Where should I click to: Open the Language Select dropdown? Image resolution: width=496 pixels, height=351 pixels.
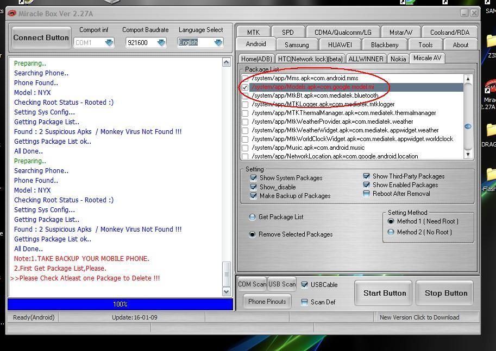(218, 42)
